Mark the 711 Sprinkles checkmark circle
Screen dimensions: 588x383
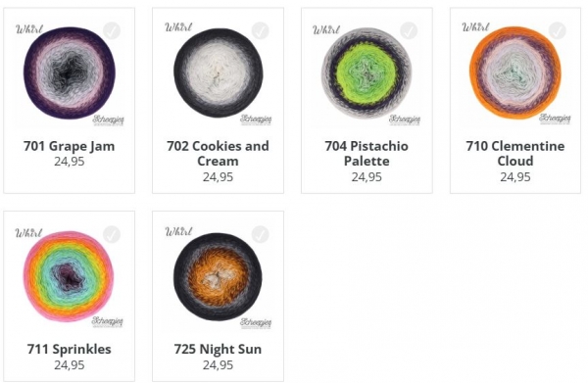click(x=112, y=234)
